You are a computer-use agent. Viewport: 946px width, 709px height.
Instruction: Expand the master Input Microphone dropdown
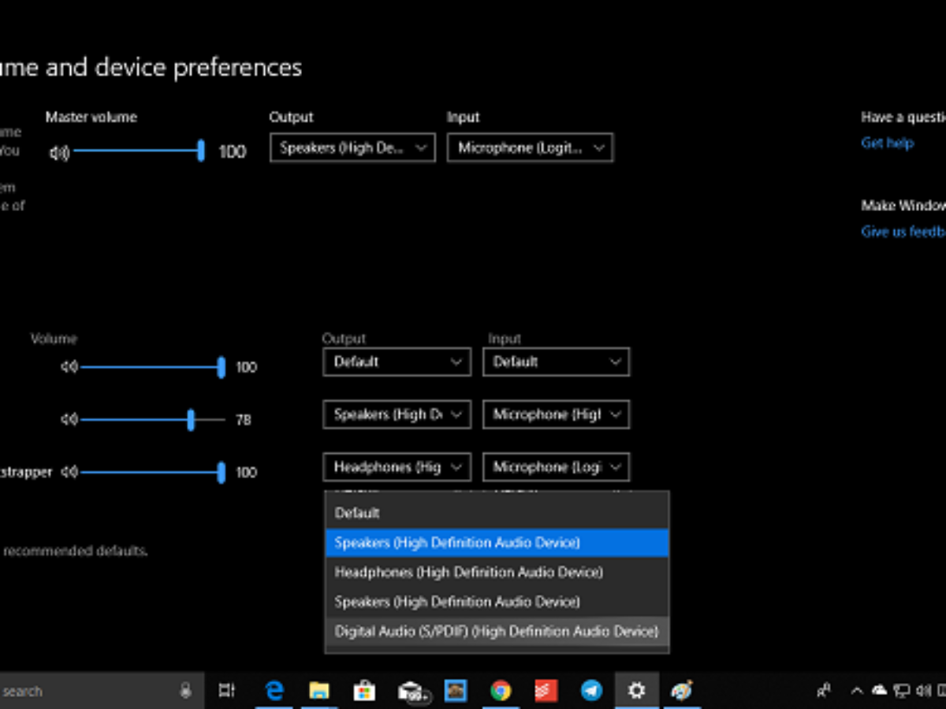(x=530, y=148)
